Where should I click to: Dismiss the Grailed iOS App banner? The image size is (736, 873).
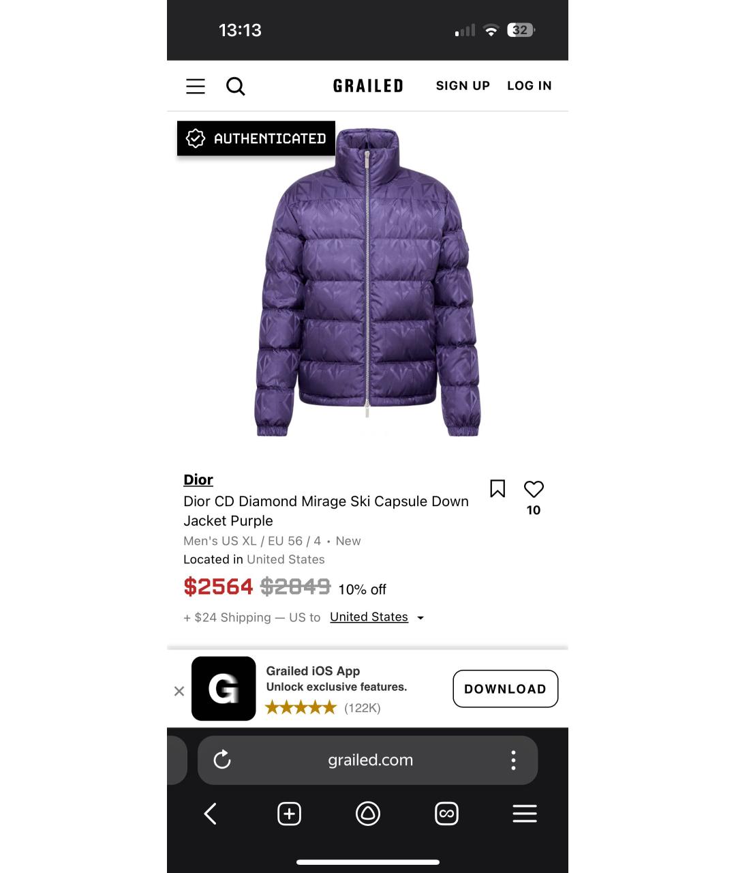click(x=179, y=691)
